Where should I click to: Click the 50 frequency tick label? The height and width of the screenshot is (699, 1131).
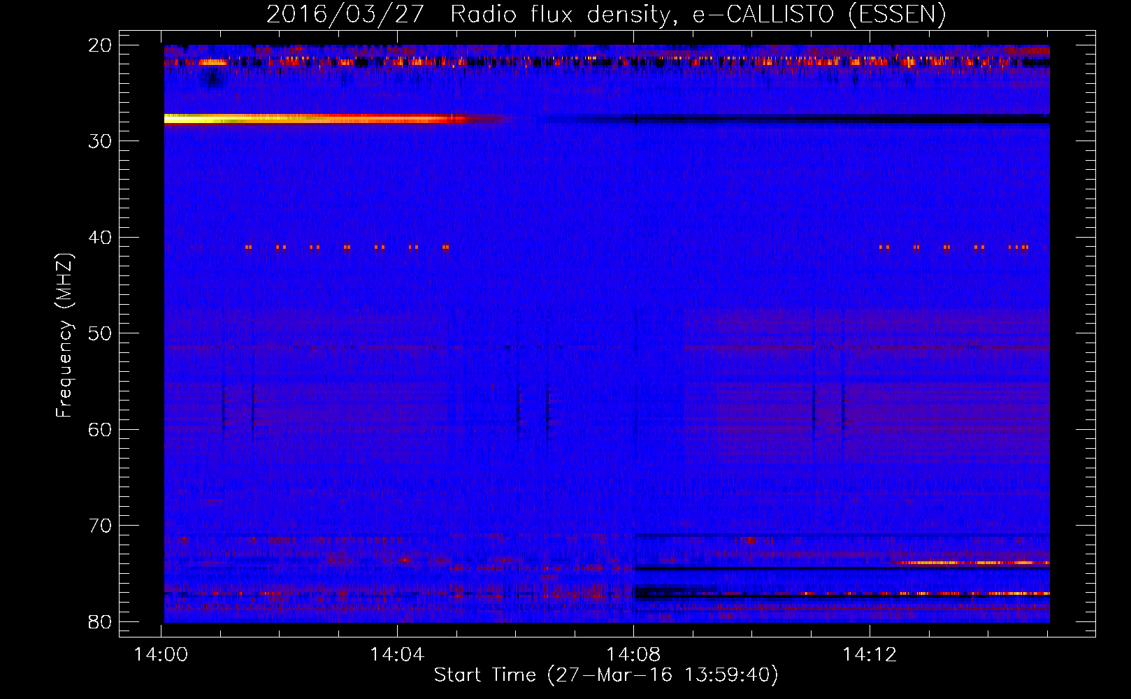pyautogui.click(x=101, y=333)
